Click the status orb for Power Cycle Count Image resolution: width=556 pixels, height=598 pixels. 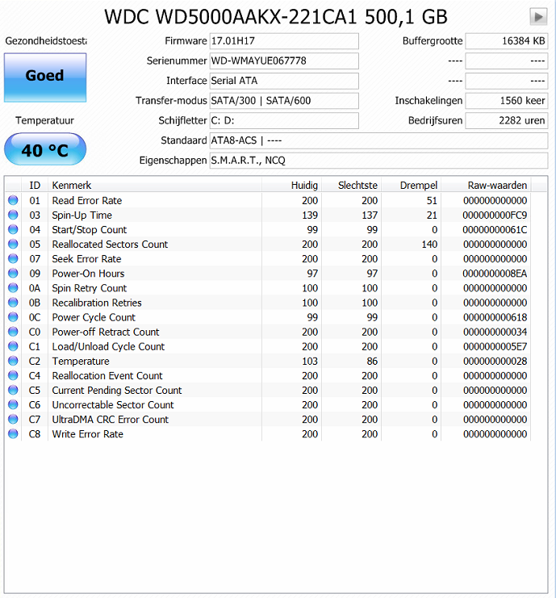tap(13, 317)
